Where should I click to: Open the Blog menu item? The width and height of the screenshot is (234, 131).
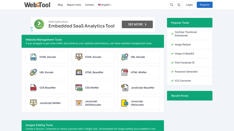[x=60, y=5]
